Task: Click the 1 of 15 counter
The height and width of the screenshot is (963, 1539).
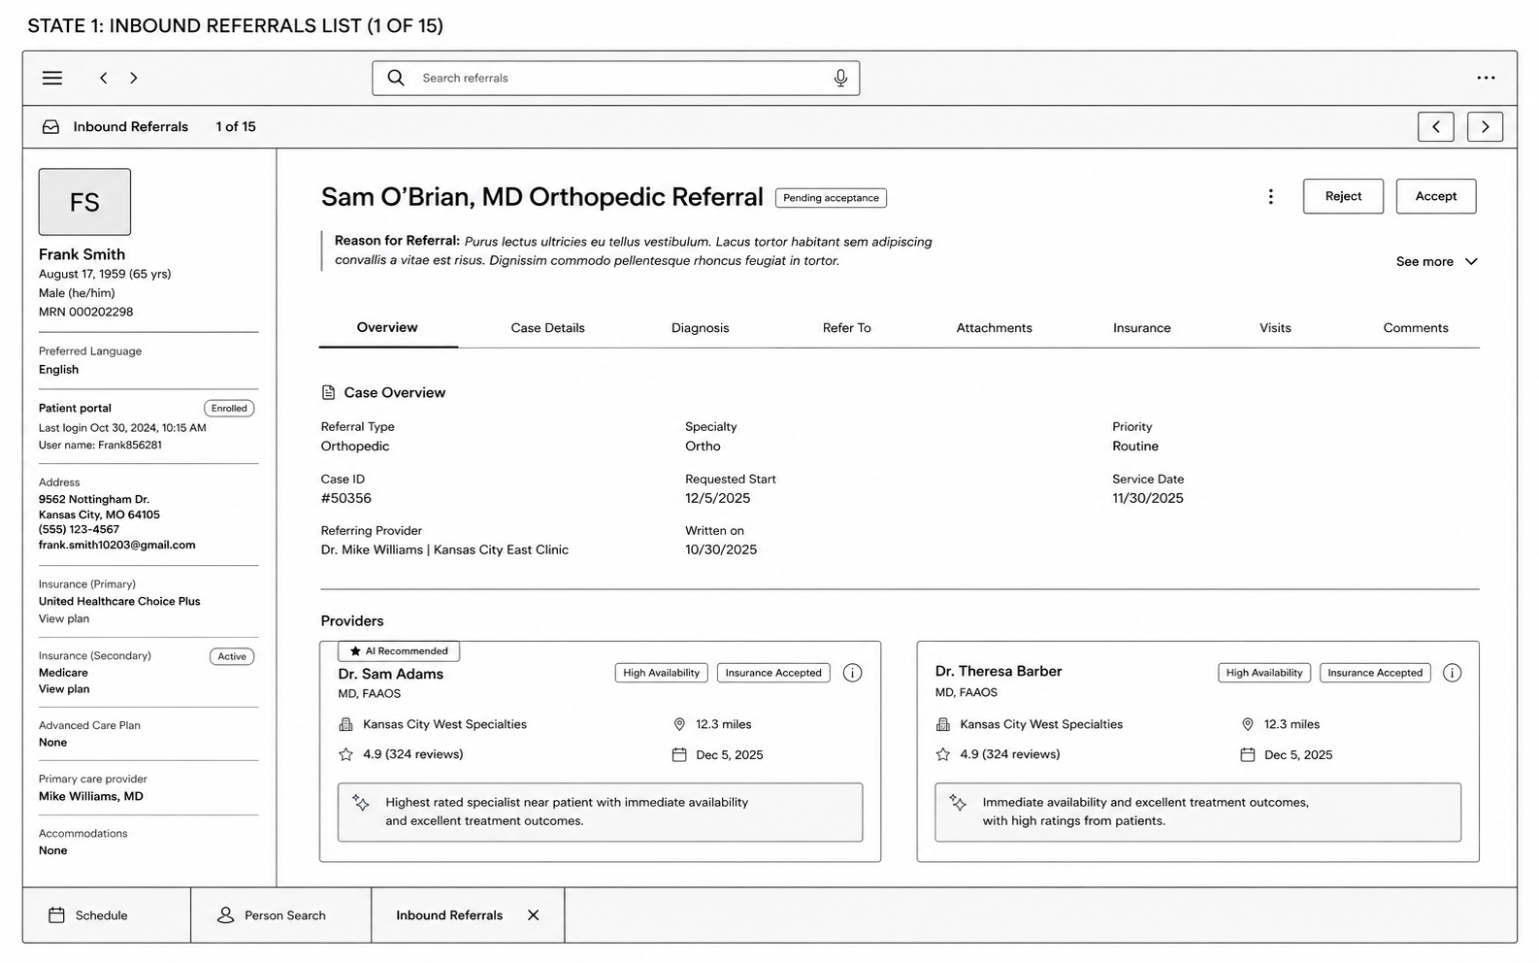Action: tap(236, 127)
